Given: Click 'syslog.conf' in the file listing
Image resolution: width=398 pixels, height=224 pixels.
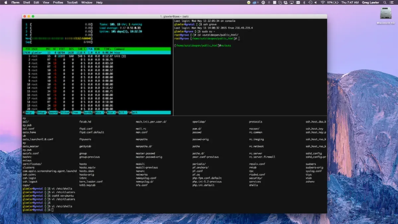Looking at the screenshot, I should click(x=314, y=171).
